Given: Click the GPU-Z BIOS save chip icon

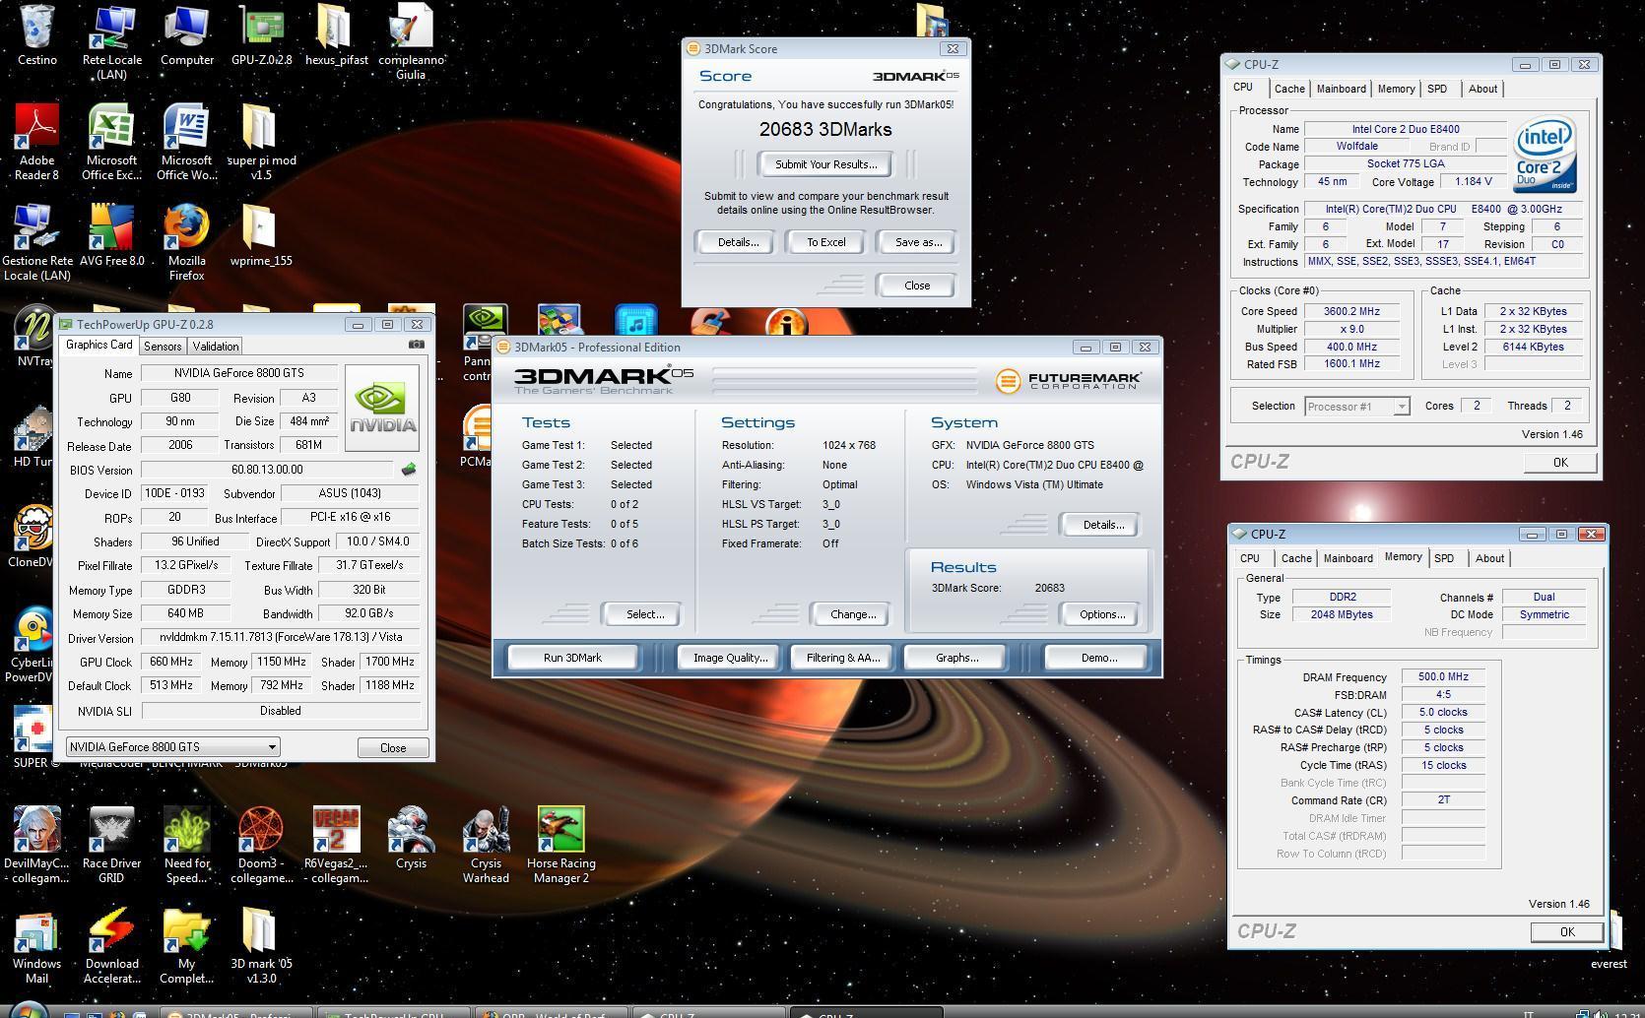Looking at the screenshot, I should [409, 470].
